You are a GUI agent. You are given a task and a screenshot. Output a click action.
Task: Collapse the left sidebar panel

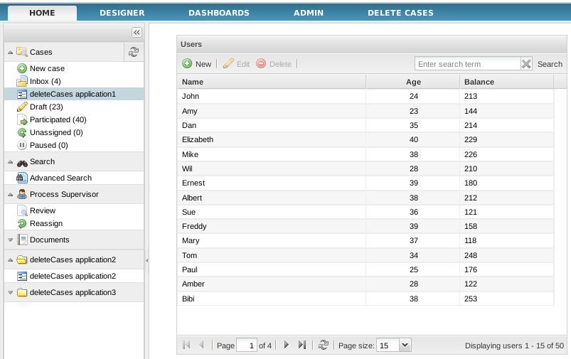(137, 33)
